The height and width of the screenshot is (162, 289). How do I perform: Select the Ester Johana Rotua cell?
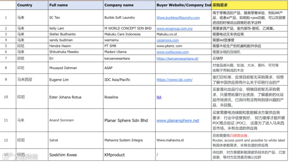(x=76, y=97)
